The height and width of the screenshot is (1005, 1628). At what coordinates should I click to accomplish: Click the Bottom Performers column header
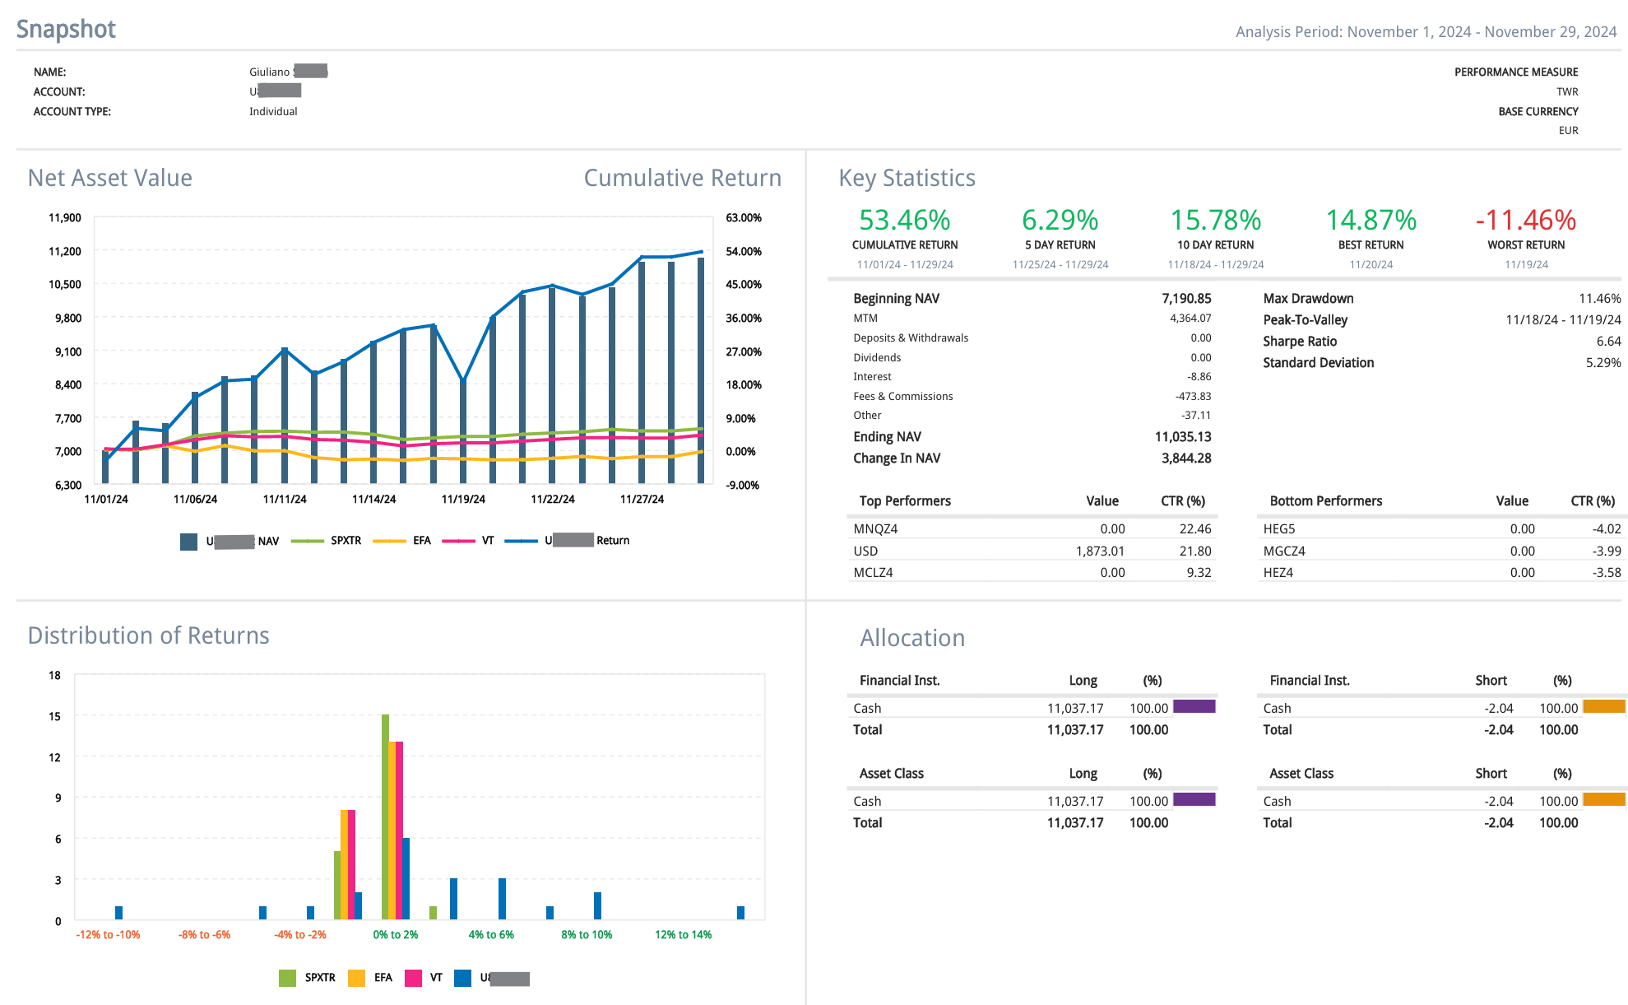pos(1325,500)
